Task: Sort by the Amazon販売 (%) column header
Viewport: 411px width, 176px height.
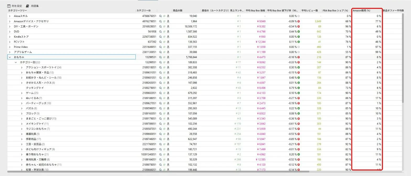Action: [x=361, y=10]
